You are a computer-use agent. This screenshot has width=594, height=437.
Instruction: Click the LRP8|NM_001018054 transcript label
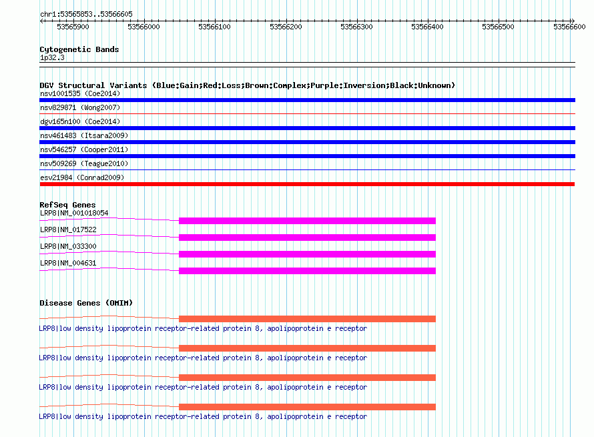pyautogui.click(x=74, y=213)
